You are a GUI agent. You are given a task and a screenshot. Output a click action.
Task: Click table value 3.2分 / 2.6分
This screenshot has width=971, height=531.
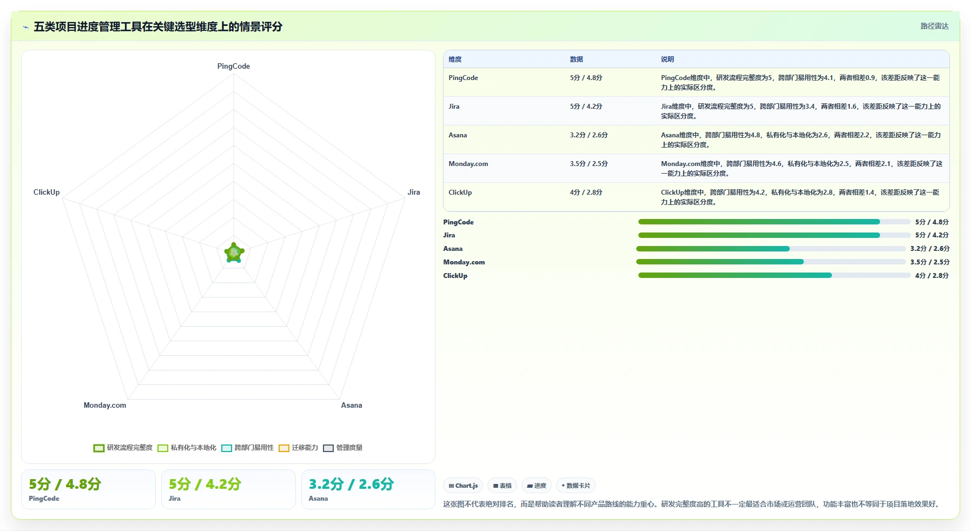tap(589, 135)
